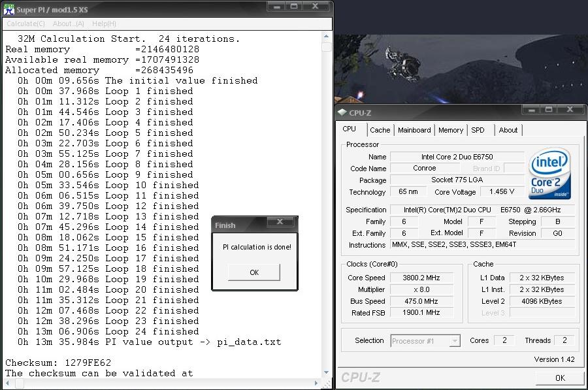Click the '0h 13m 06.906s Loop 24 finished' line

pyautogui.click(x=108, y=332)
